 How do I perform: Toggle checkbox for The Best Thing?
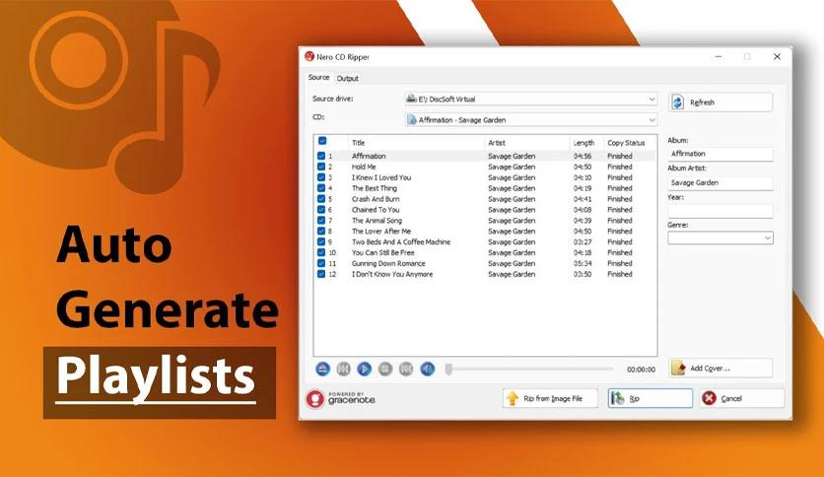click(321, 188)
